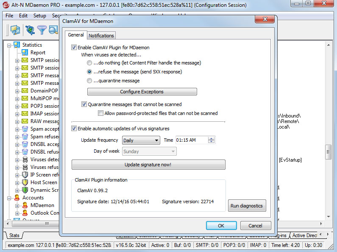Click the MDaemon app icon in title bar
The width and height of the screenshot is (337, 252).
6,5
